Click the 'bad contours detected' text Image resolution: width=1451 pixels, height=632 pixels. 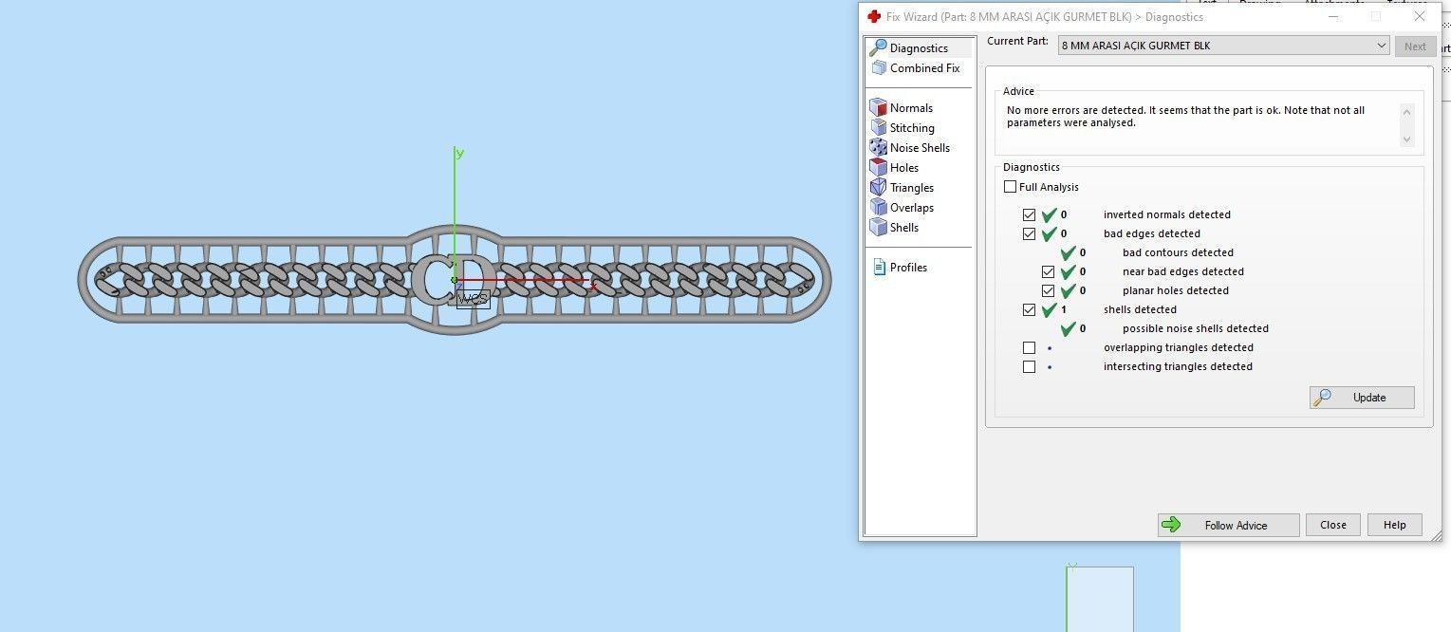coord(1178,252)
